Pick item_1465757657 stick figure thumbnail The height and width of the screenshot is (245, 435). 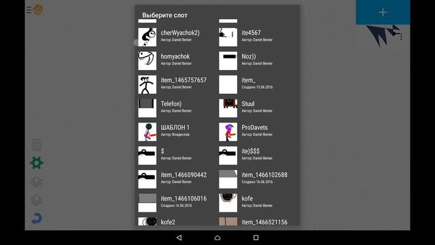point(147,84)
